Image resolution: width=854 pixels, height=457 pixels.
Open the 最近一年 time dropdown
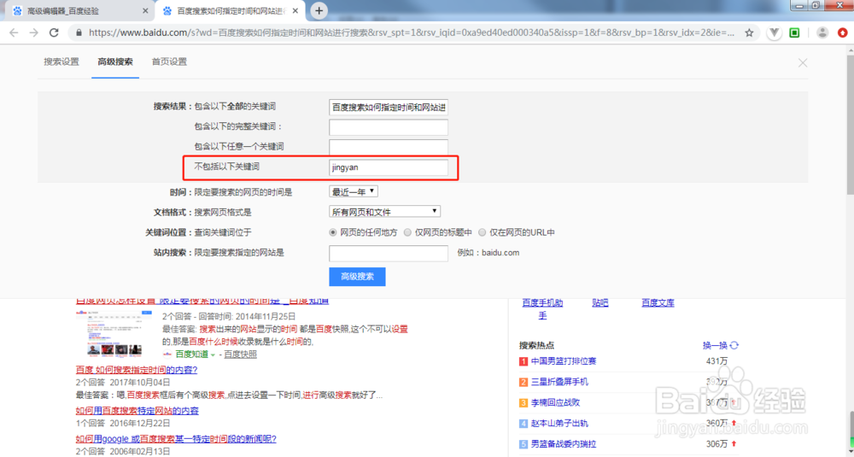354,191
